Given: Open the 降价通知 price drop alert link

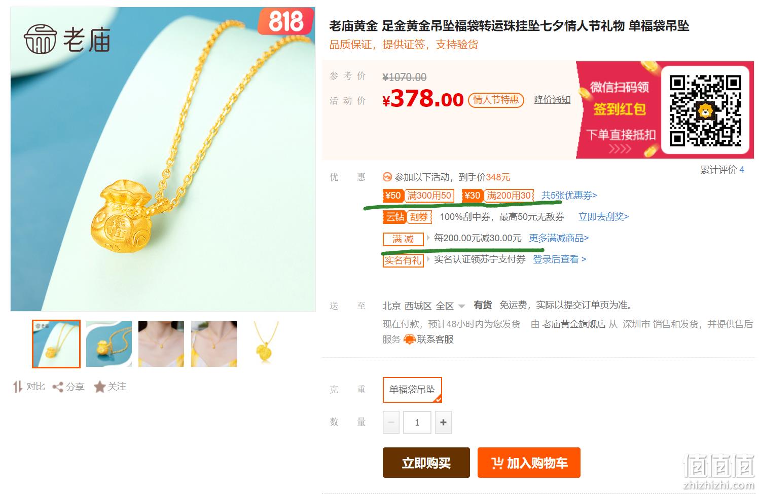Looking at the screenshot, I should coord(552,100).
